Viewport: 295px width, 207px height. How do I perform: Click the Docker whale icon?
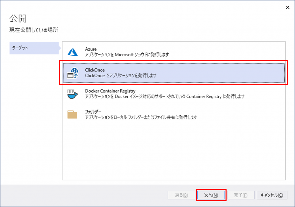(x=73, y=94)
